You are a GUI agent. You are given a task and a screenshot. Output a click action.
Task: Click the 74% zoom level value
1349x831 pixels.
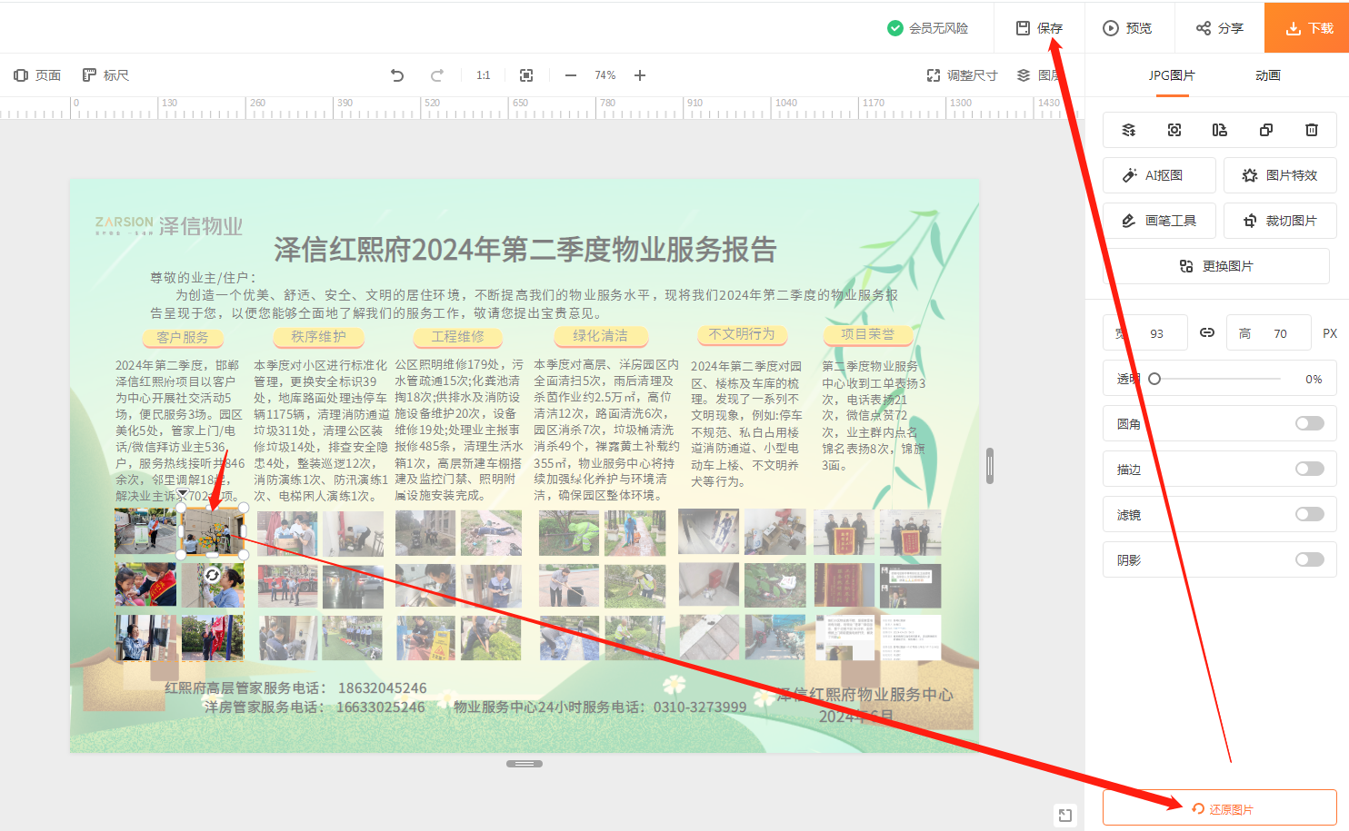(x=605, y=75)
